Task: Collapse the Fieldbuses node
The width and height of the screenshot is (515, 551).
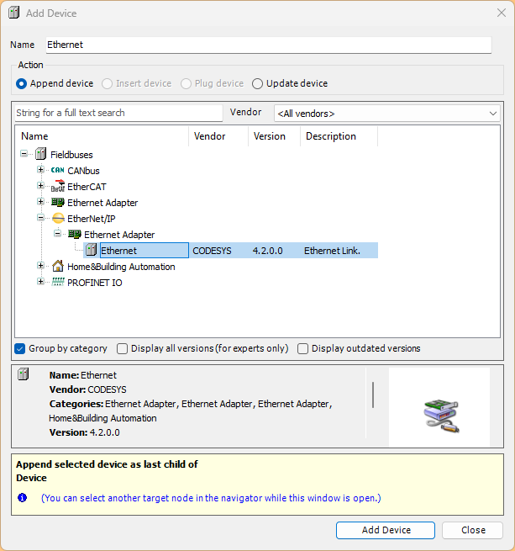Action: [24, 154]
